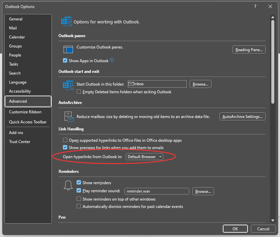Enable Open supported hyperlinks in Office desktop apps

pyautogui.click(x=65, y=140)
